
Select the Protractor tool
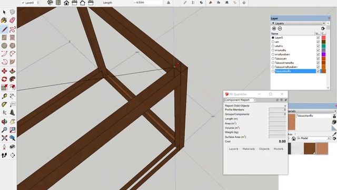[x=4, y=104]
